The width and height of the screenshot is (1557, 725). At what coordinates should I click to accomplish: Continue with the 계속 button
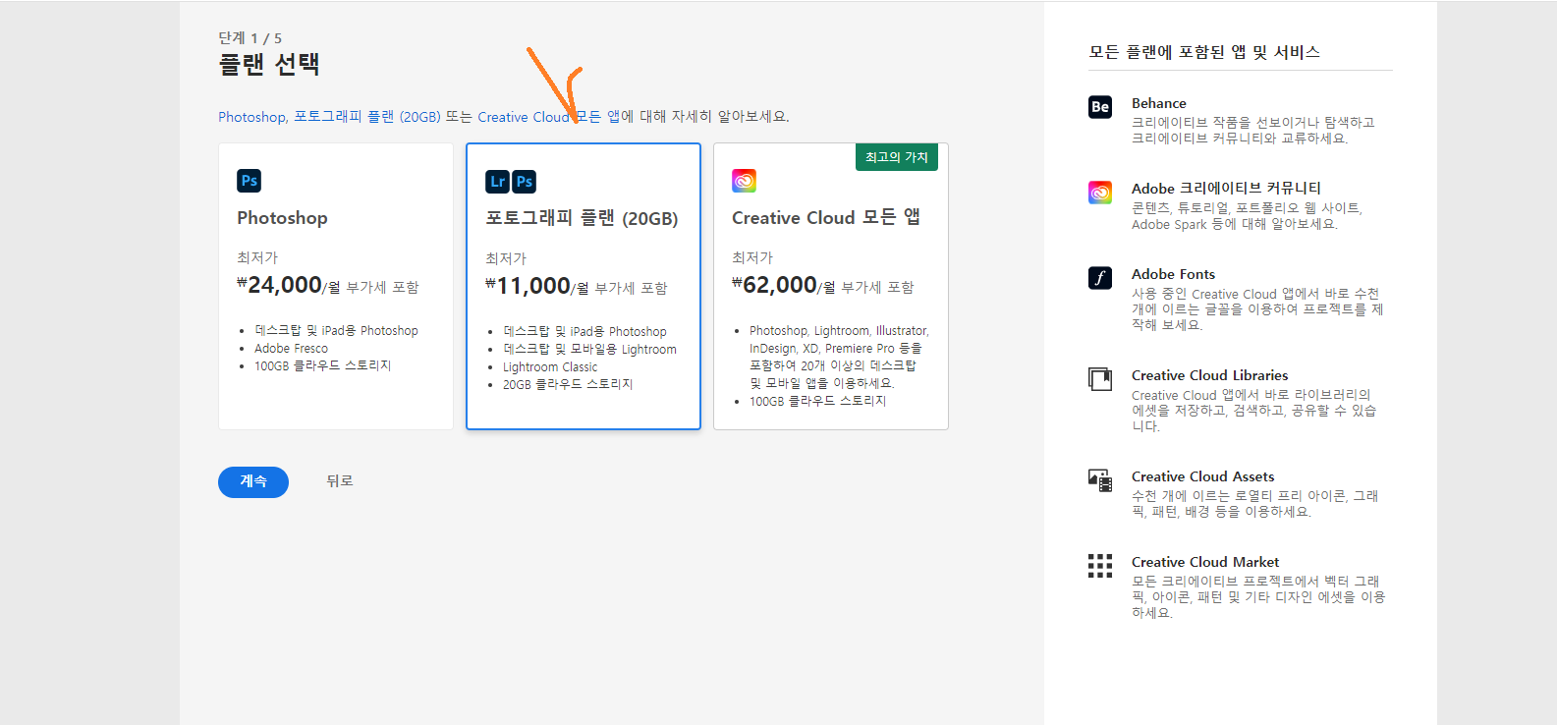tap(253, 482)
